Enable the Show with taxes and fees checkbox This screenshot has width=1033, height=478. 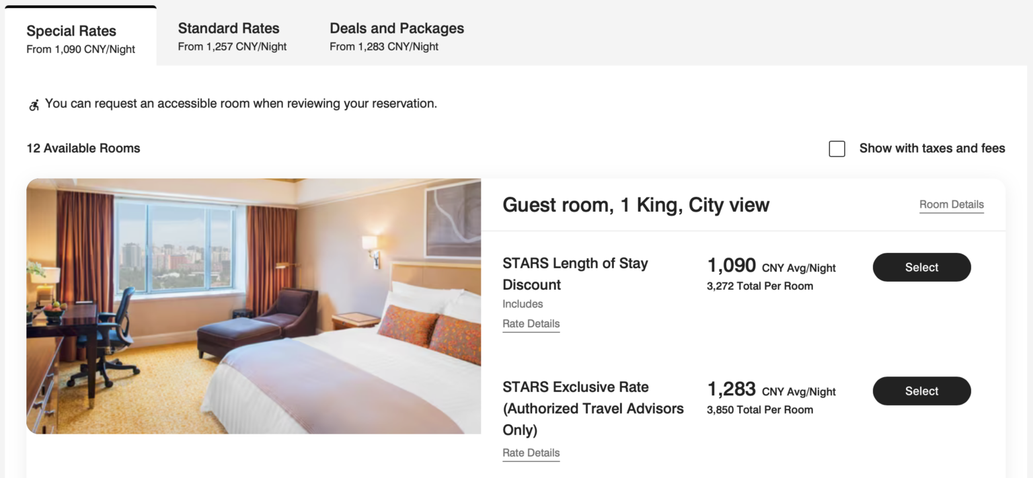tap(837, 149)
